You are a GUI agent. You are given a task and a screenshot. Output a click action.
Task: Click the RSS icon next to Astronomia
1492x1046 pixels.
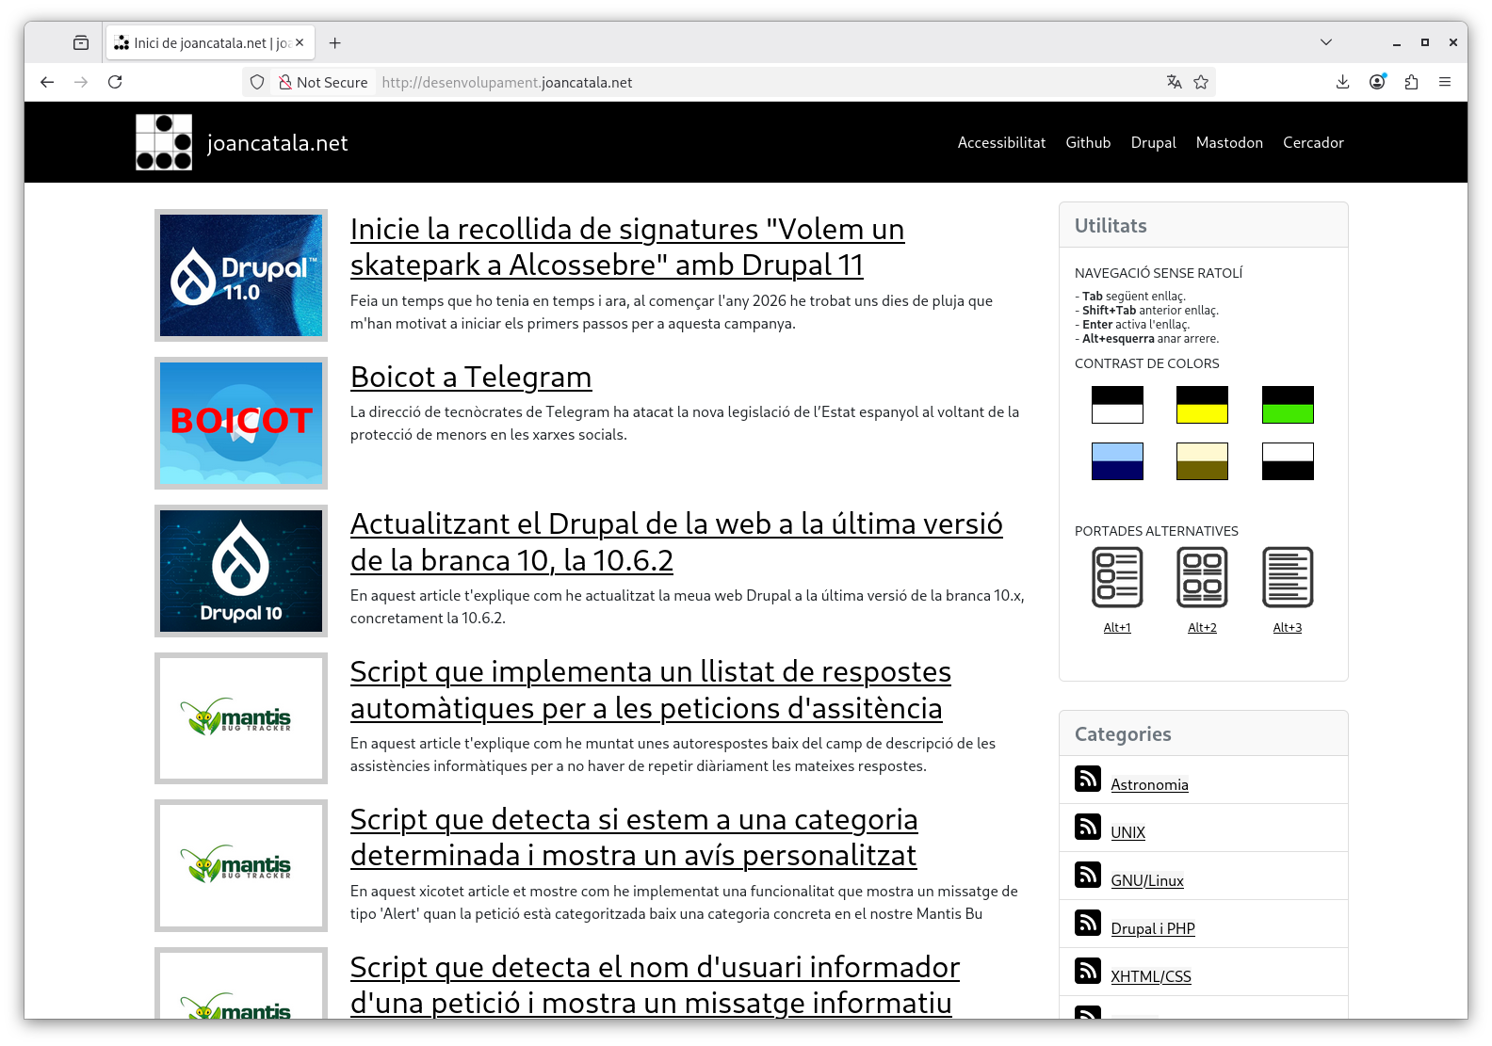pos(1088,780)
